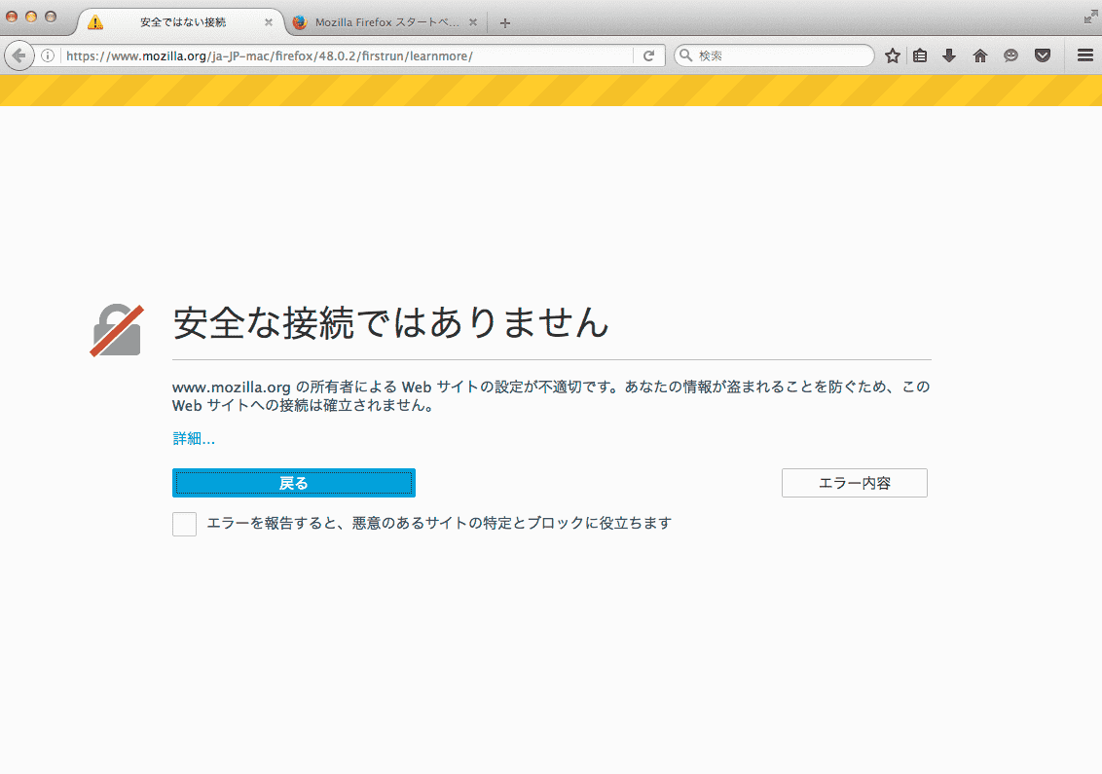Bookmark this page with the star icon
The height and width of the screenshot is (774, 1102).
coord(893,55)
